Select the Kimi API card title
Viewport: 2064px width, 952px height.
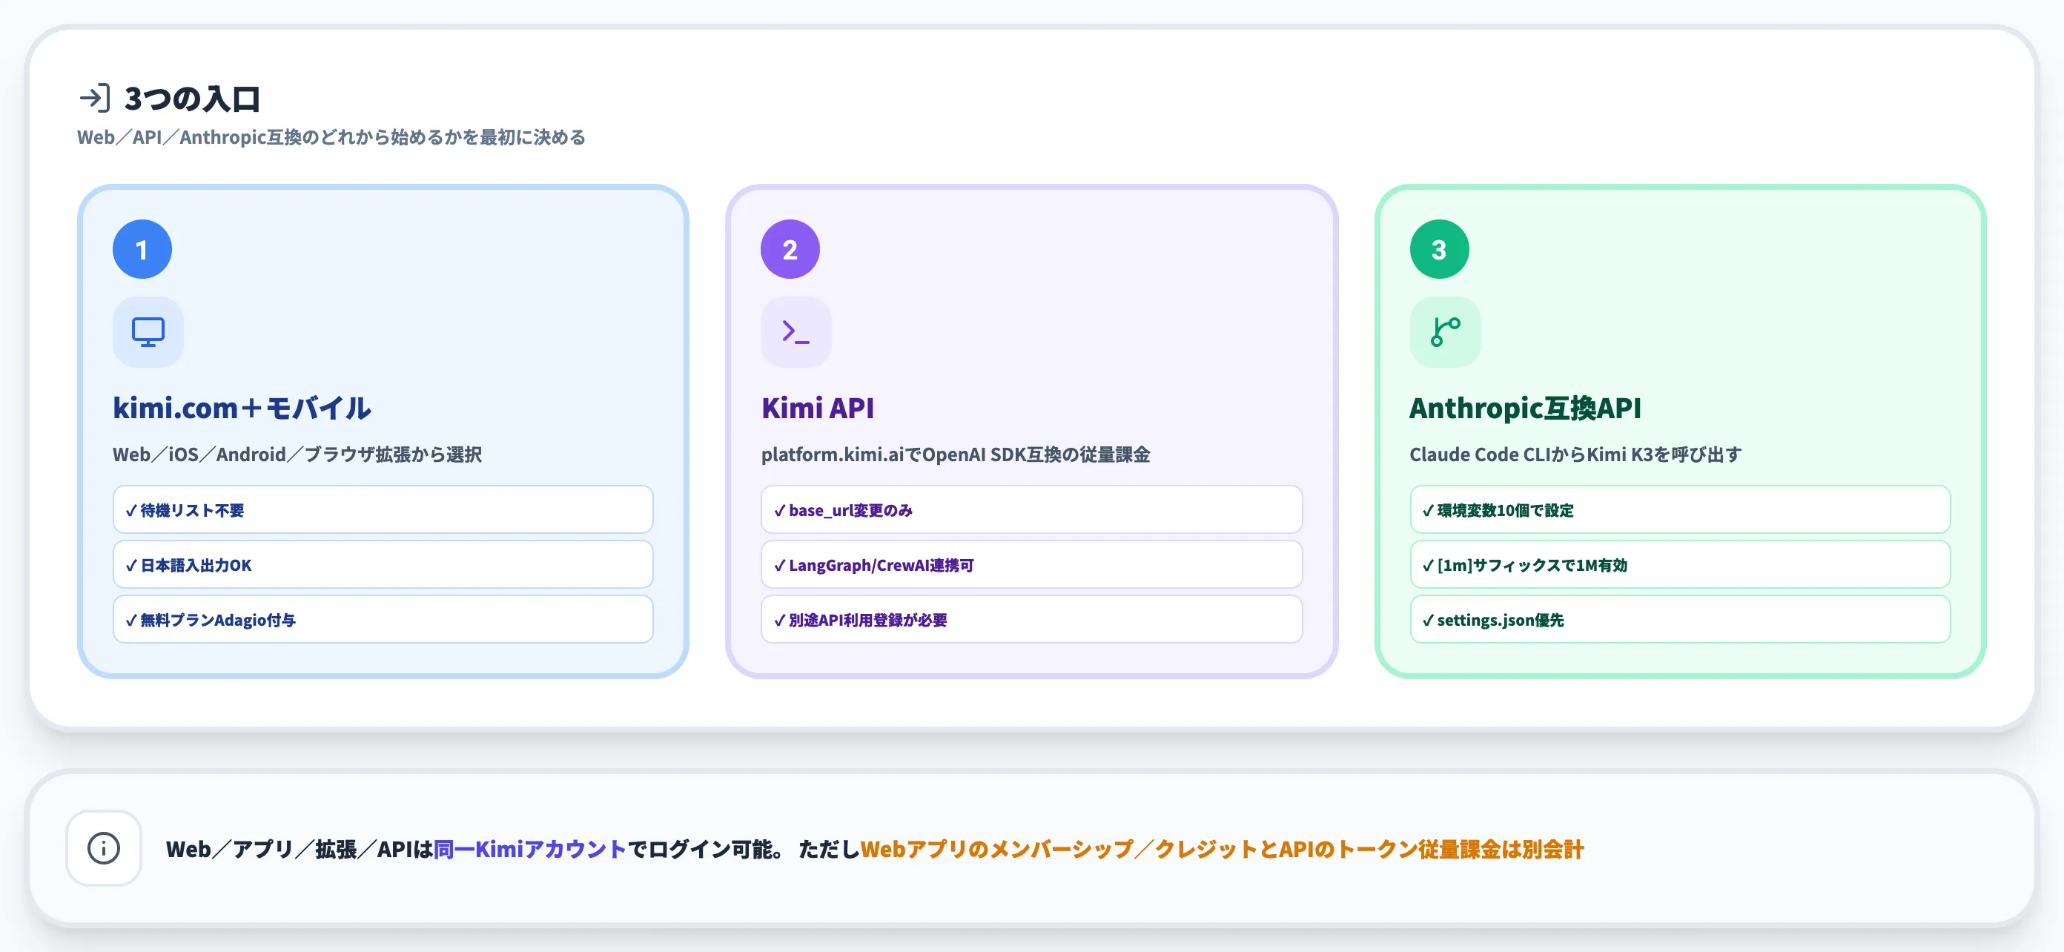click(817, 407)
